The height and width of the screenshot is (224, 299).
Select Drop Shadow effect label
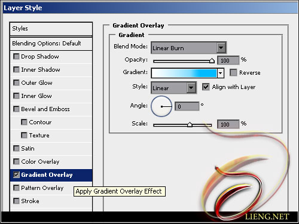point(40,57)
